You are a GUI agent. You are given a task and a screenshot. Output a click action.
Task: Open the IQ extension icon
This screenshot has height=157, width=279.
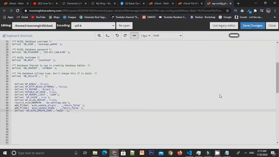235,10
